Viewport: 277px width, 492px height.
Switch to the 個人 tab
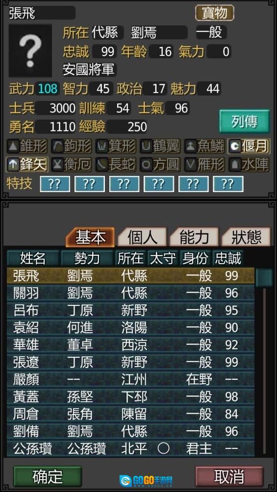pos(142,238)
